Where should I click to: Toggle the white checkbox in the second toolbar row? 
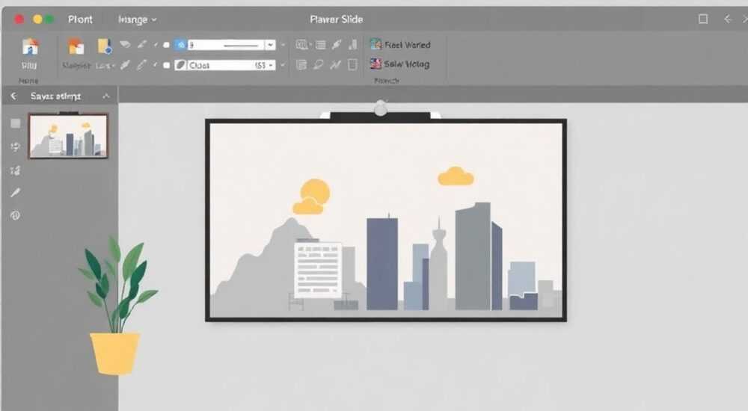point(166,65)
